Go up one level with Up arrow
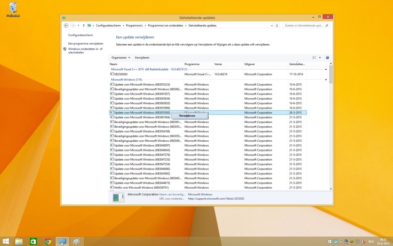The height and width of the screenshot is (246, 393). (84, 26)
